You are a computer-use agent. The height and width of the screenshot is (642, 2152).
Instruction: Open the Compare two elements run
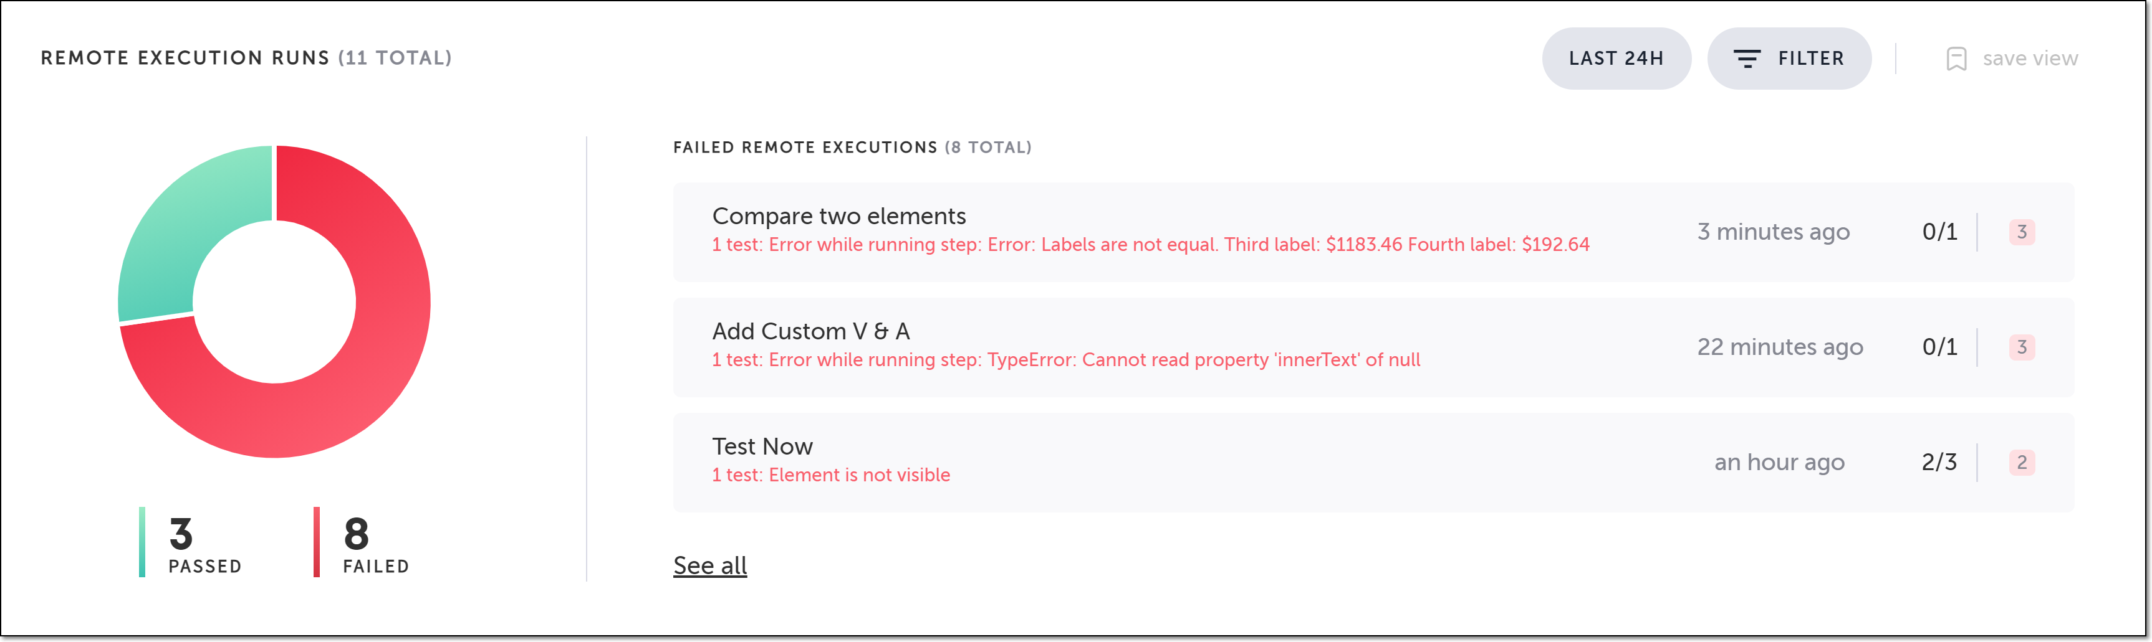pyautogui.click(x=838, y=216)
